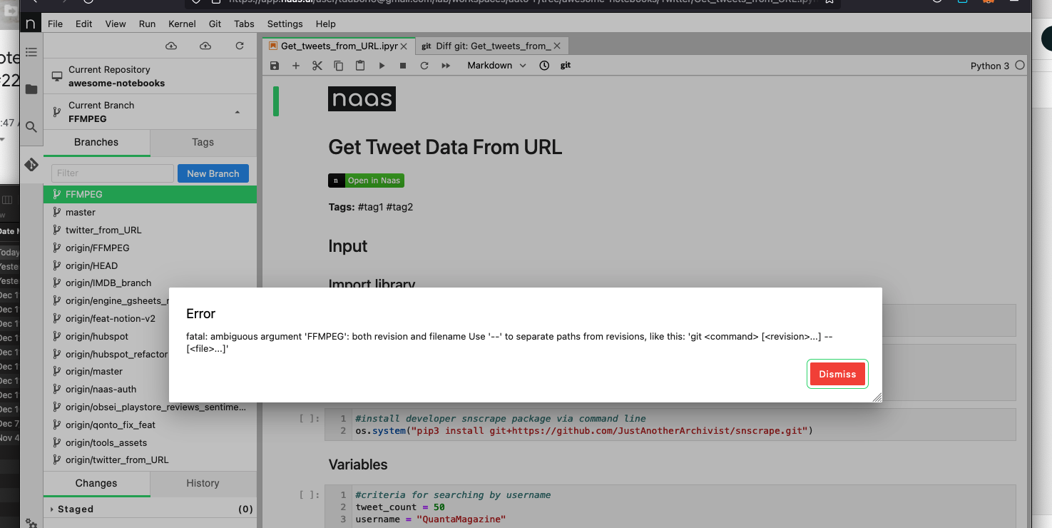1052x528 pixels.
Task: Restart kernel and run all cells
Action: coord(444,65)
